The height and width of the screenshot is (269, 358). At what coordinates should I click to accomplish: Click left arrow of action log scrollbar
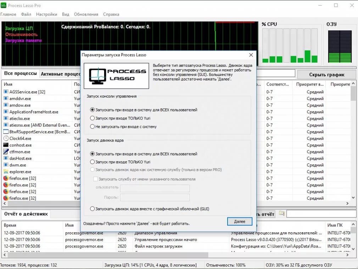click(5, 255)
